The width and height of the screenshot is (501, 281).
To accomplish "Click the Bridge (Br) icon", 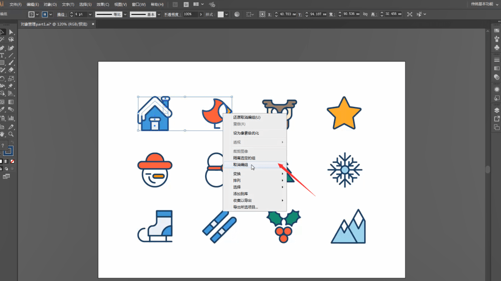I will pos(175,4).
